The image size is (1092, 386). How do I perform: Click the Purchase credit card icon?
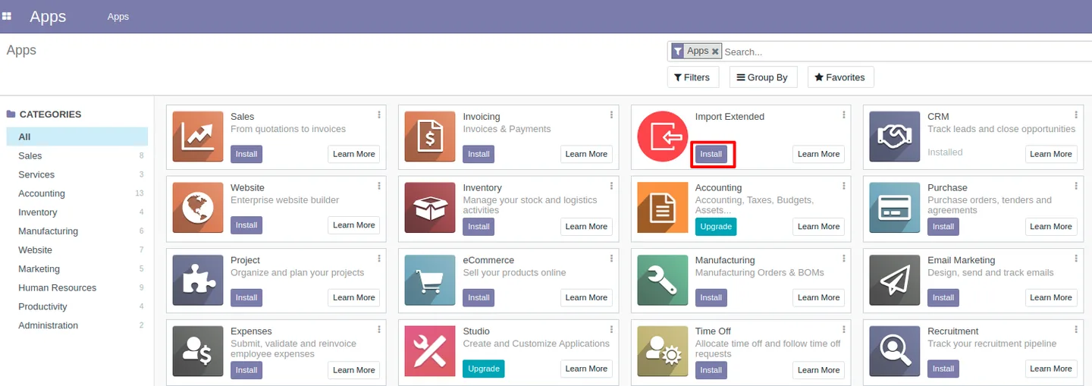tap(895, 208)
